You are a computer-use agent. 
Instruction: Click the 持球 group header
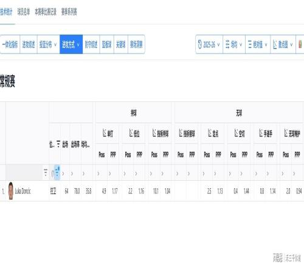tap(134, 113)
